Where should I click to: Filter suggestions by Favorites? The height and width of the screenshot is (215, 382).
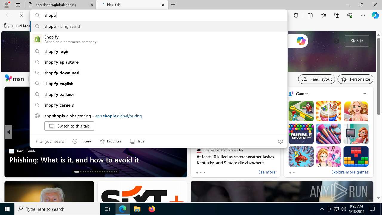[110, 141]
